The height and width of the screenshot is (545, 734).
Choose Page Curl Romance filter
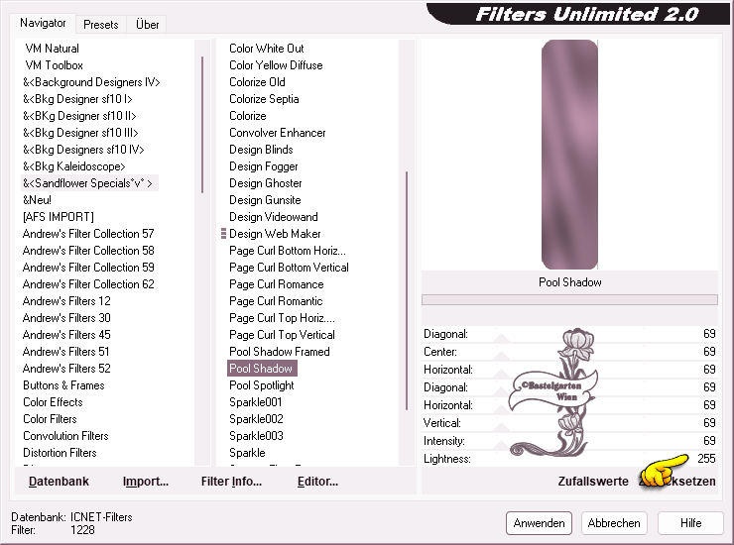pyautogui.click(x=276, y=284)
